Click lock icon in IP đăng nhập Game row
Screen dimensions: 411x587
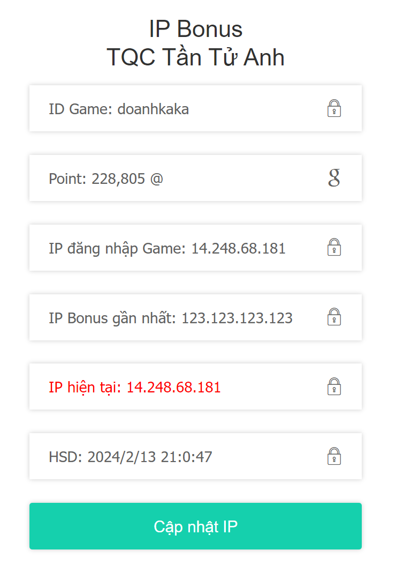click(x=334, y=247)
